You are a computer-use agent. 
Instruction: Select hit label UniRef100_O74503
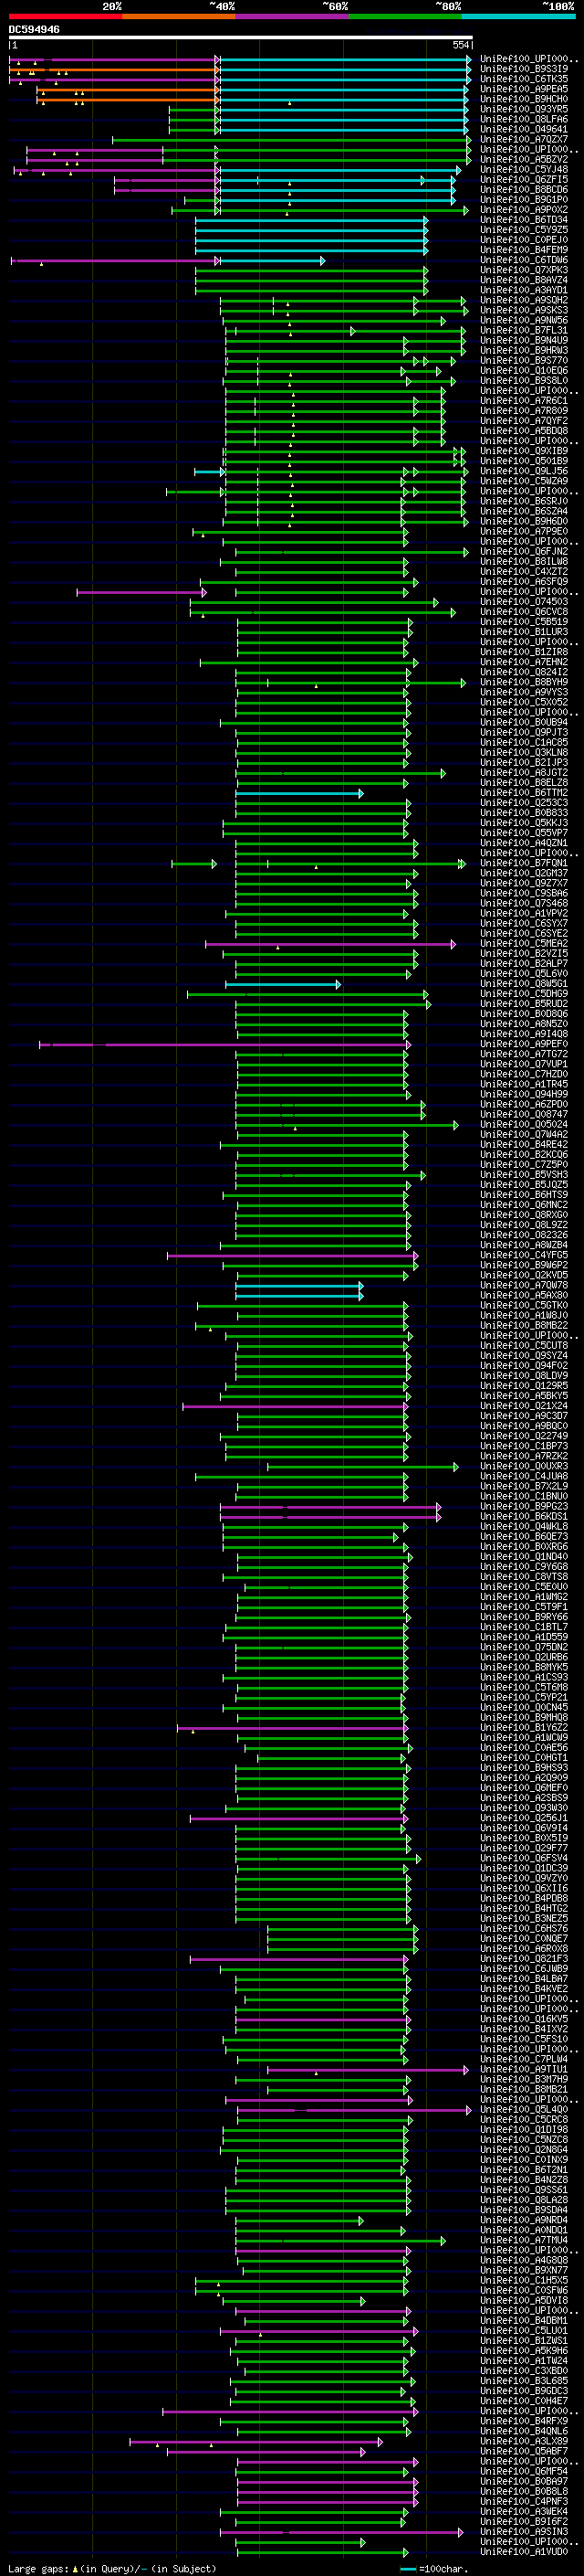524,602
